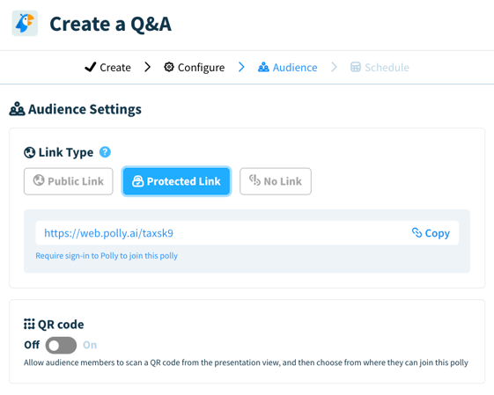Open the Link Type help question icon
This screenshot has height=395, width=494.
(x=105, y=152)
